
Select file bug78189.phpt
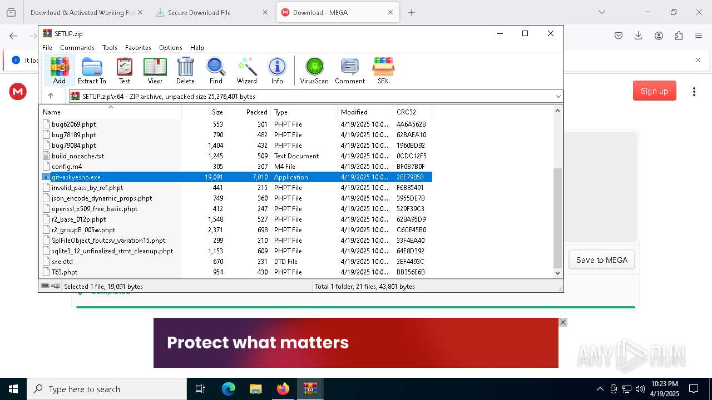coord(236,135)
